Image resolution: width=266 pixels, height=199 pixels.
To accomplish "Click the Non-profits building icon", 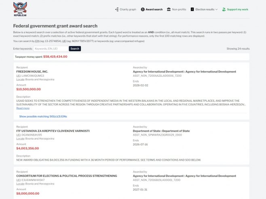I will tap(169, 9).
